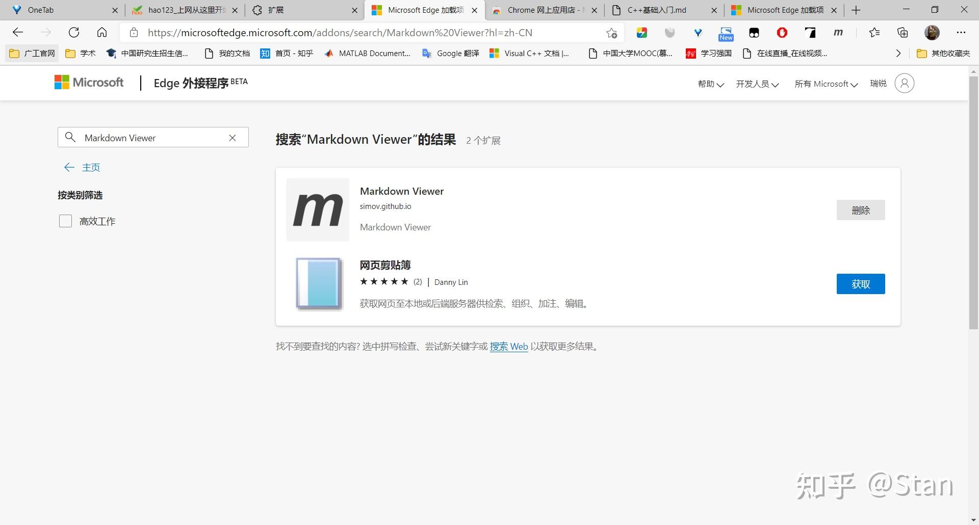Open the Markdown Viewer extension thumbnail
979x525 pixels.
click(318, 209)
